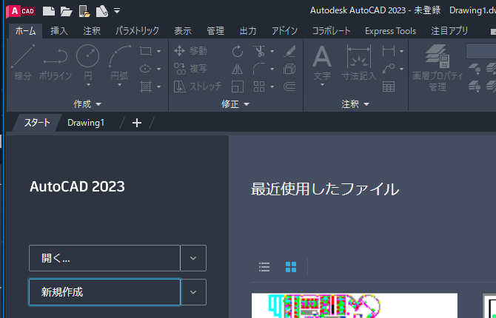Open 画層プロパティ管理 layer properties manager
The image size is (496, 318).
(438, 67)
